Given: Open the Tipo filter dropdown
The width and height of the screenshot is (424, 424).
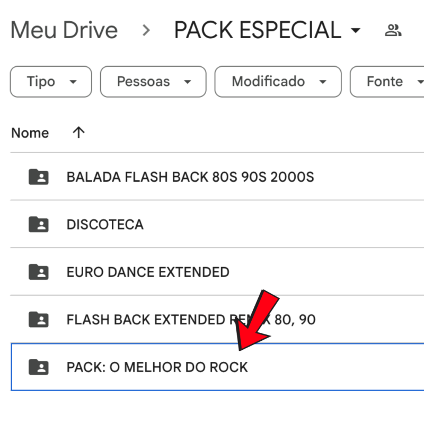Looking at the screenshot, I should [x=51, y=82].
